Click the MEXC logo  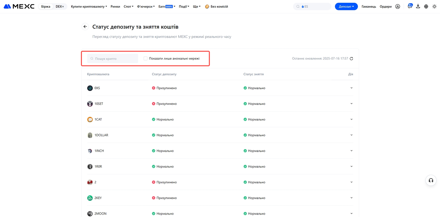pos(19,7)
